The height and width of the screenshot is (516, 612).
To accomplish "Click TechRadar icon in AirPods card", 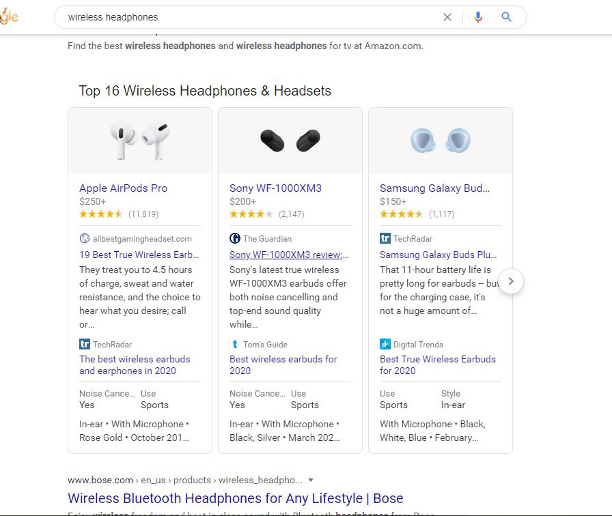I will (x=84, y=344).
